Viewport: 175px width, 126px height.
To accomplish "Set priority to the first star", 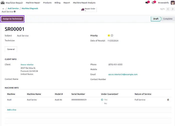I will pyautogui.click(x=109, y=36).
